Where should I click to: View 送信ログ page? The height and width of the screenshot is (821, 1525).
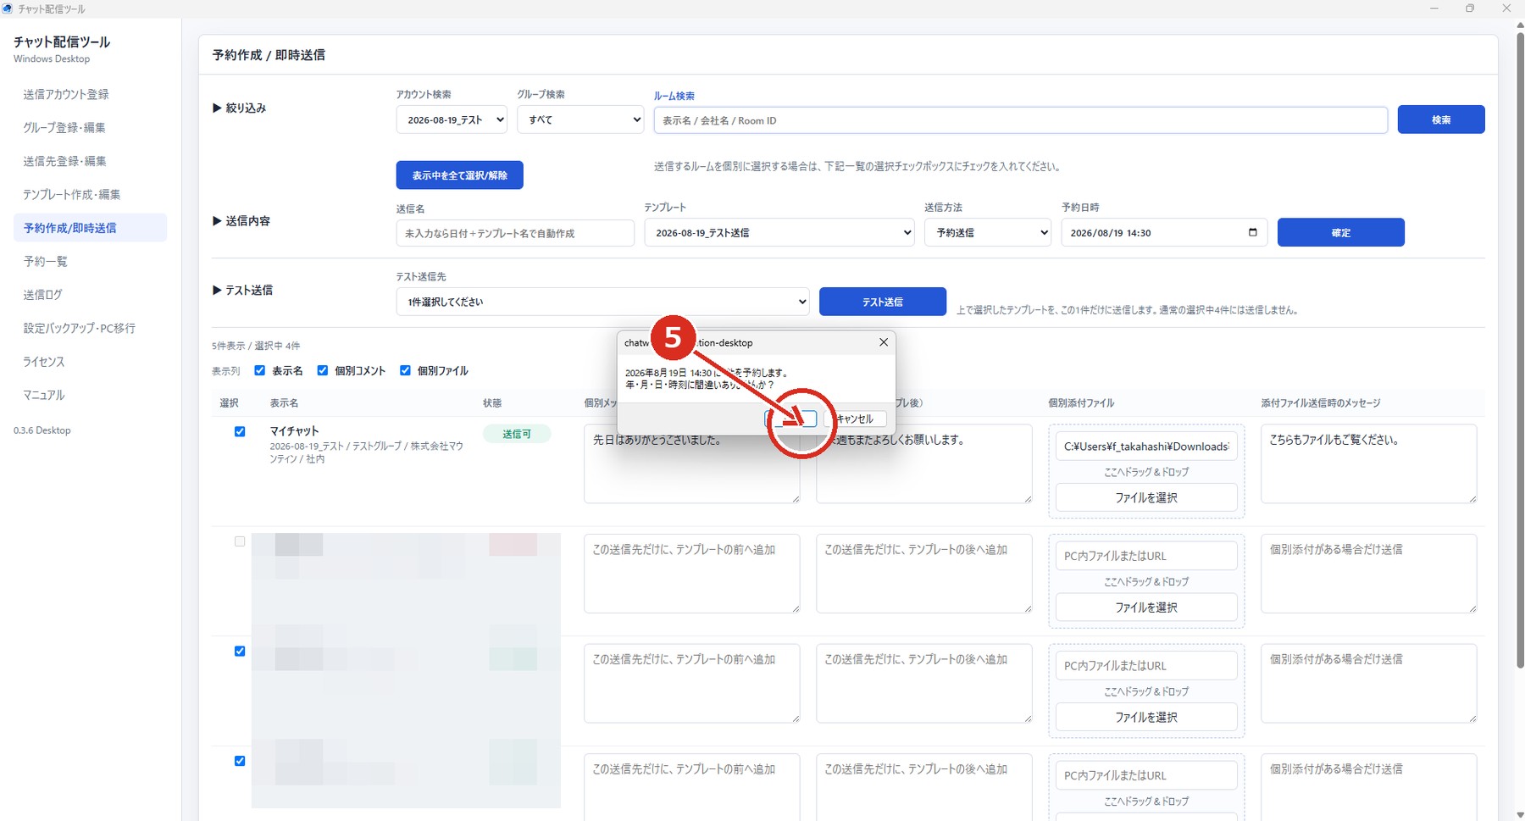[x=43, y=295]
